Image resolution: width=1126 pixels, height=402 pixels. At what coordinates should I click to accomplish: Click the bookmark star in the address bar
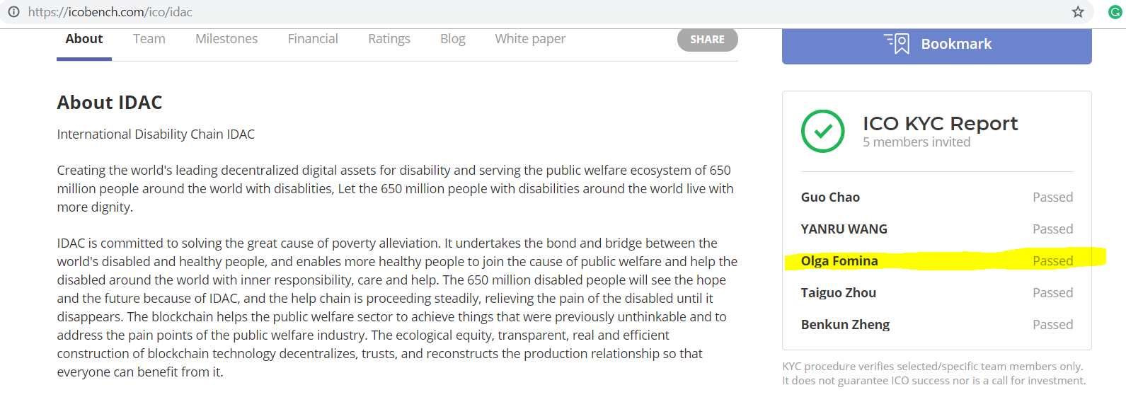pyautogui.click(x=1078, y=12)
